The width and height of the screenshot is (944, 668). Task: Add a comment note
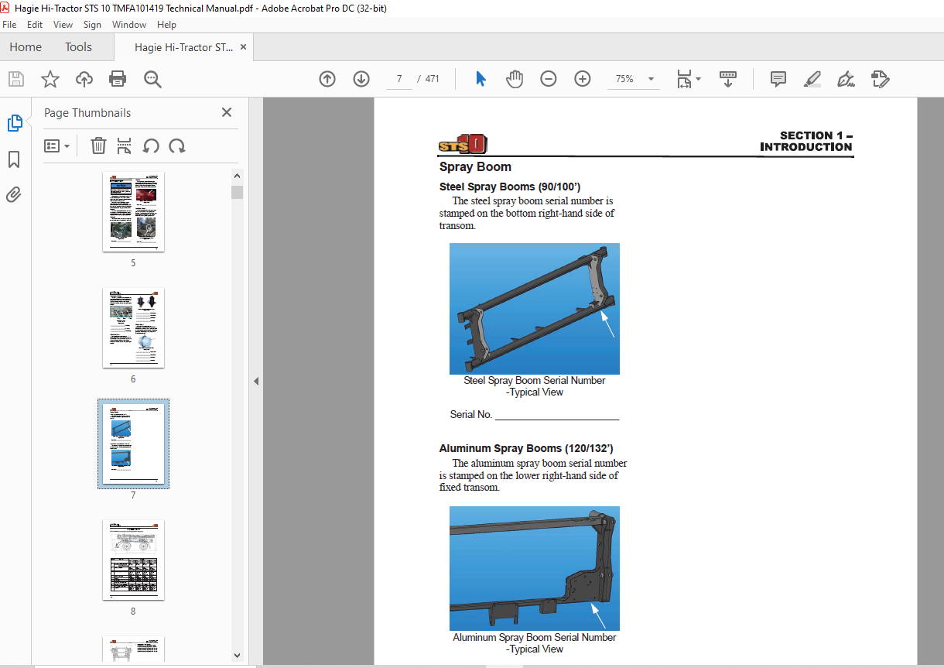[x=778, y=79]
